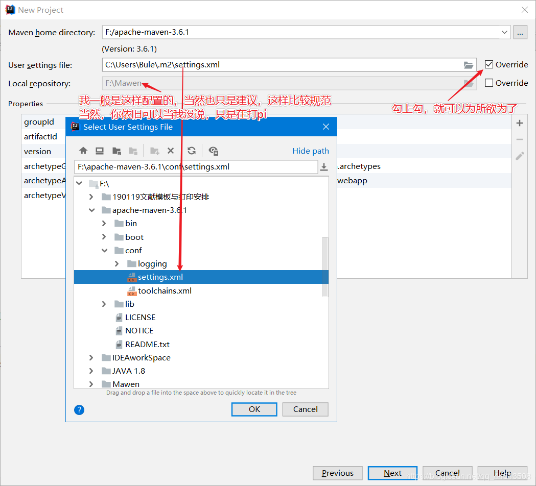Delete selected item X icon
536x486 pixels.
coord(171,151)
